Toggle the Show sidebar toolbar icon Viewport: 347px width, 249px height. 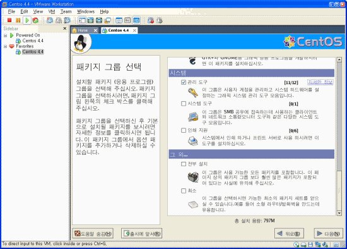coord(82,20)
